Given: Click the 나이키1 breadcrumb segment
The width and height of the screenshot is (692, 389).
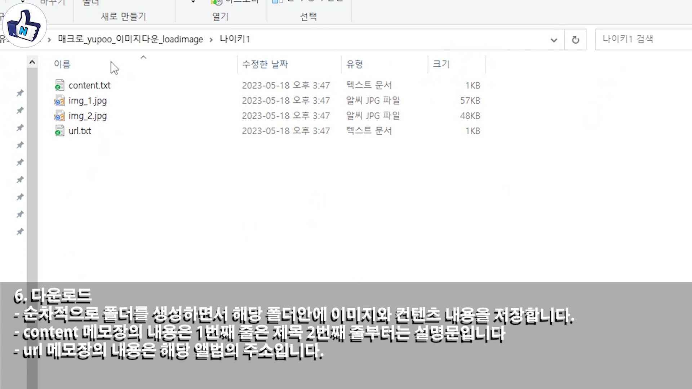Looking at the screenshot, I should (235, 39).
